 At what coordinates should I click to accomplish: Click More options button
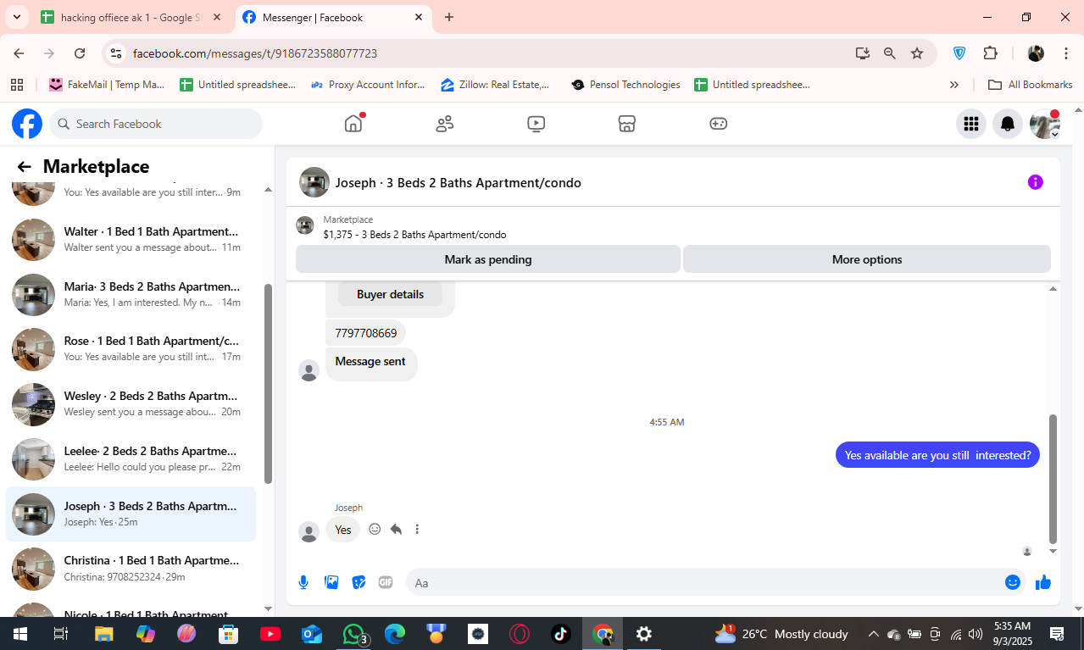(x=867, y=259)
